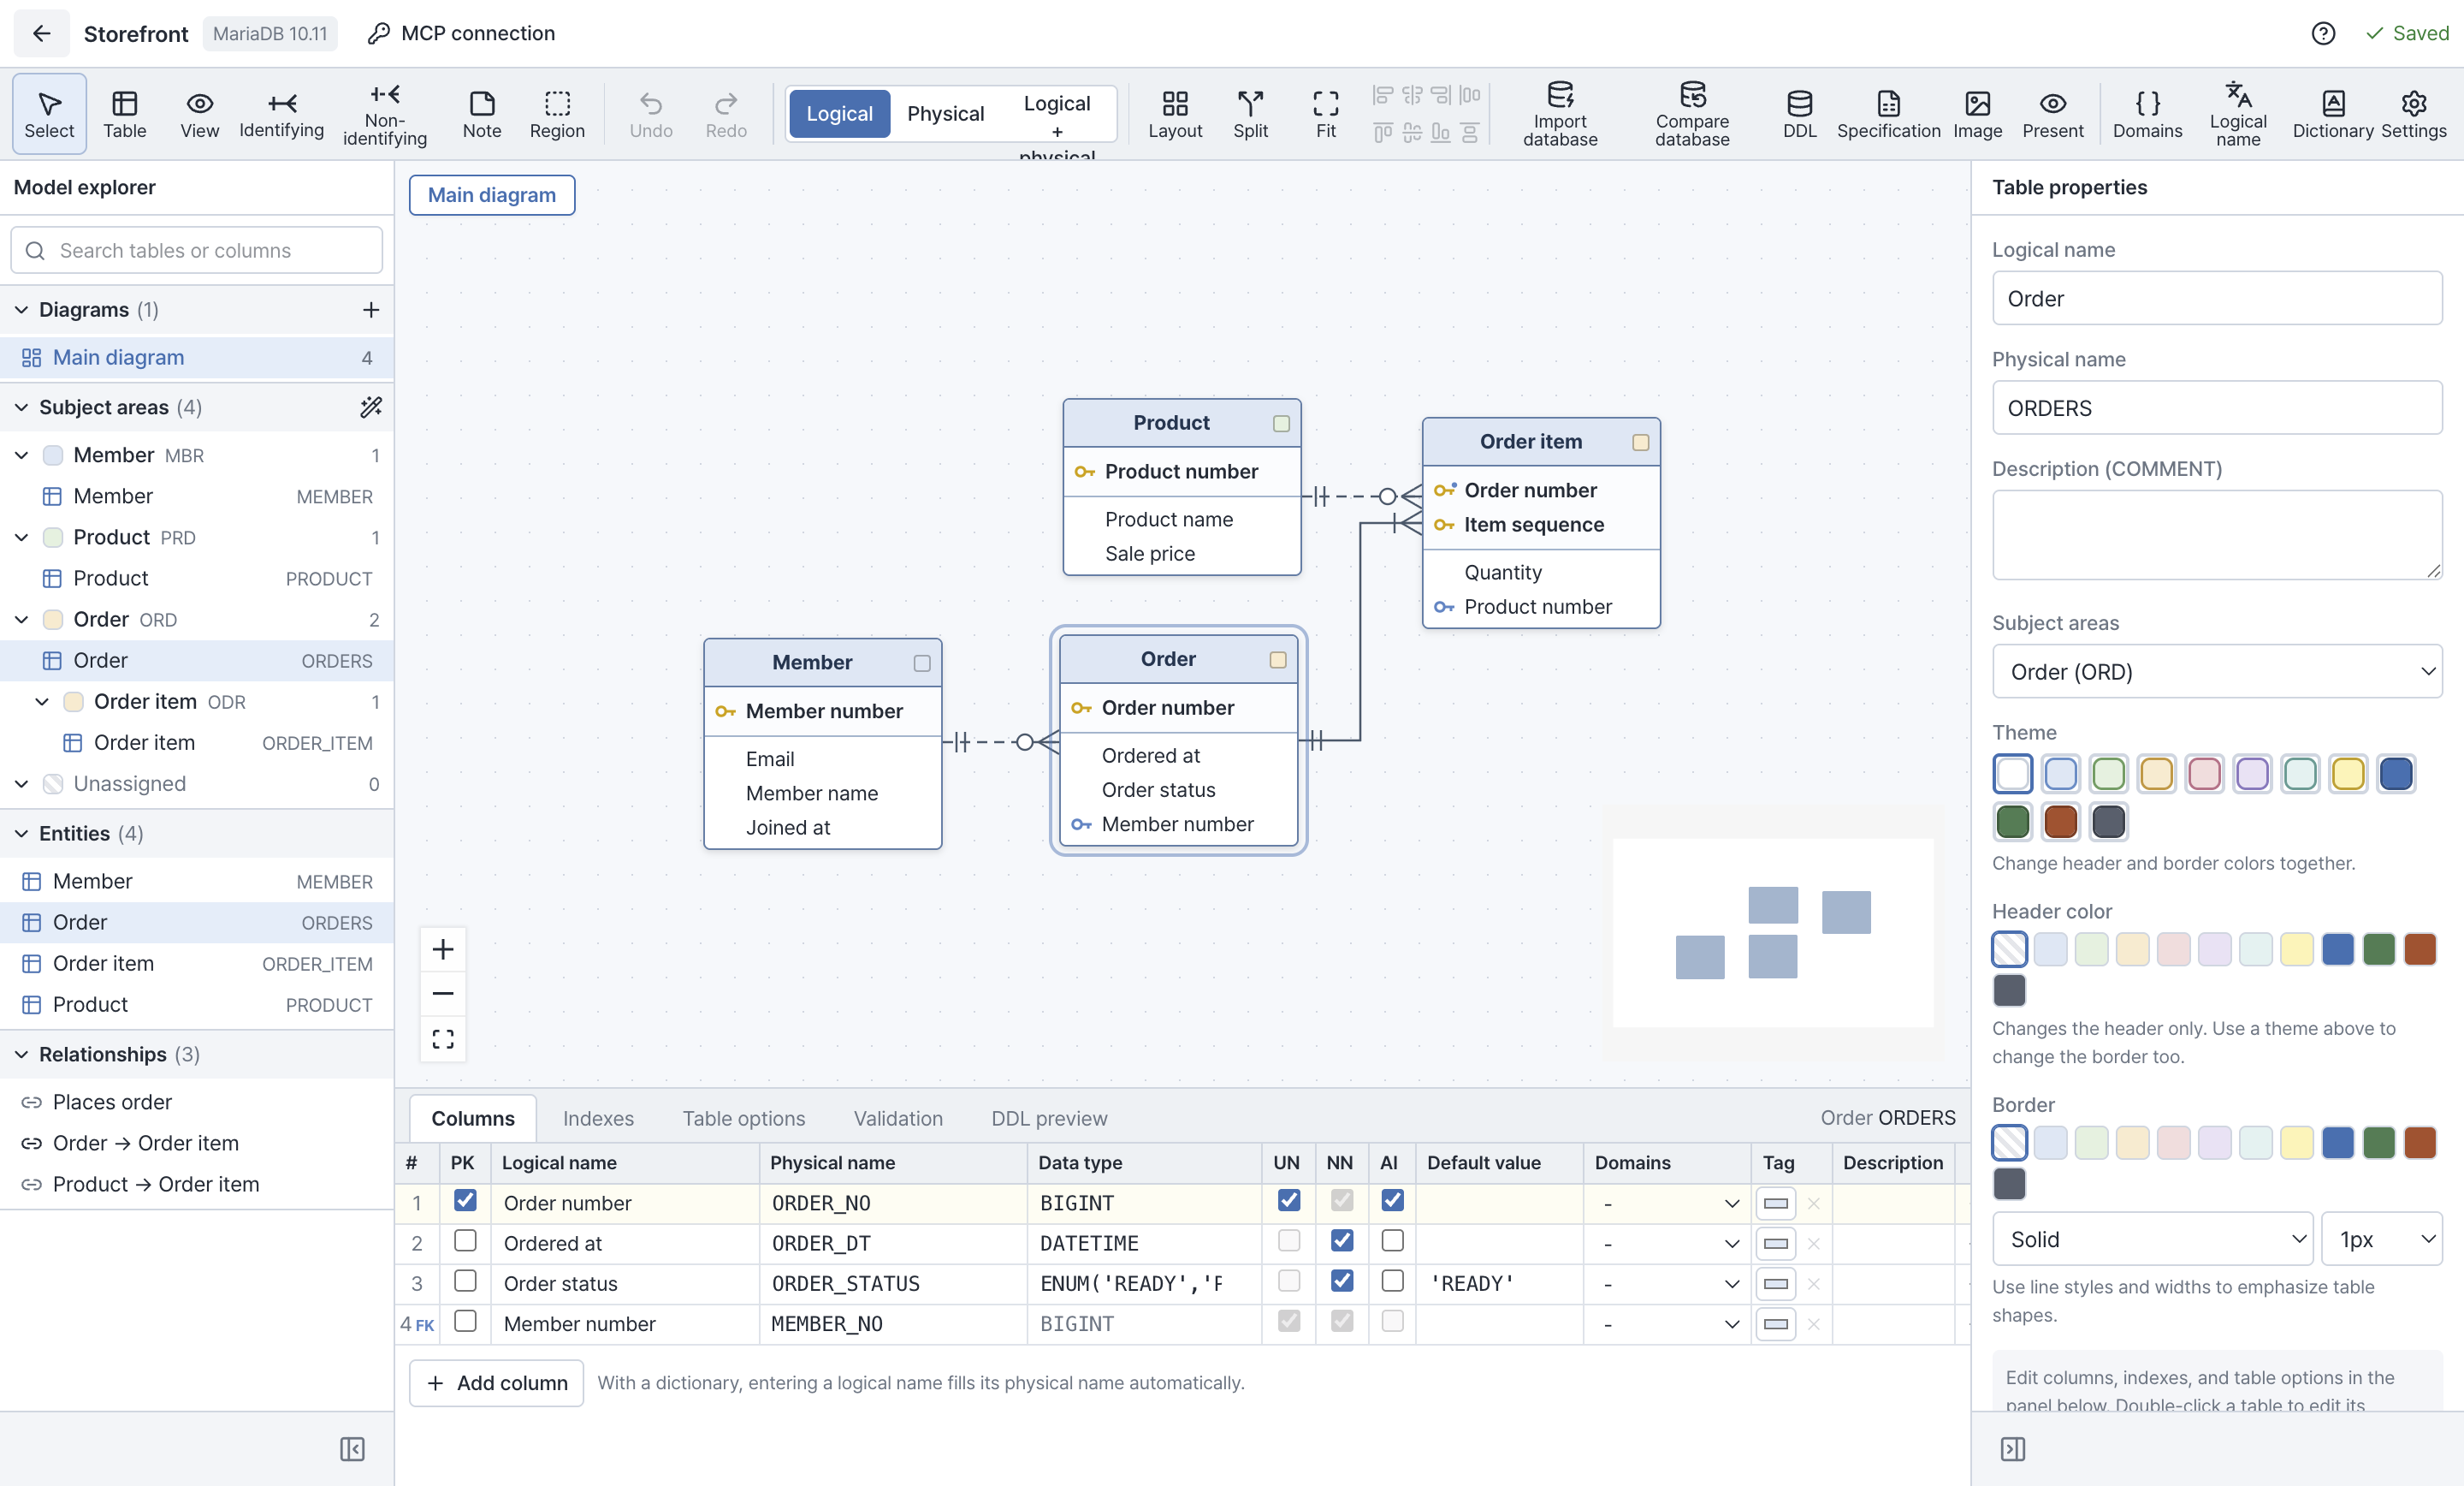
Task: Open the Subject areas Order (ORD) dropdown
Action: click(x=2217, y=671)
